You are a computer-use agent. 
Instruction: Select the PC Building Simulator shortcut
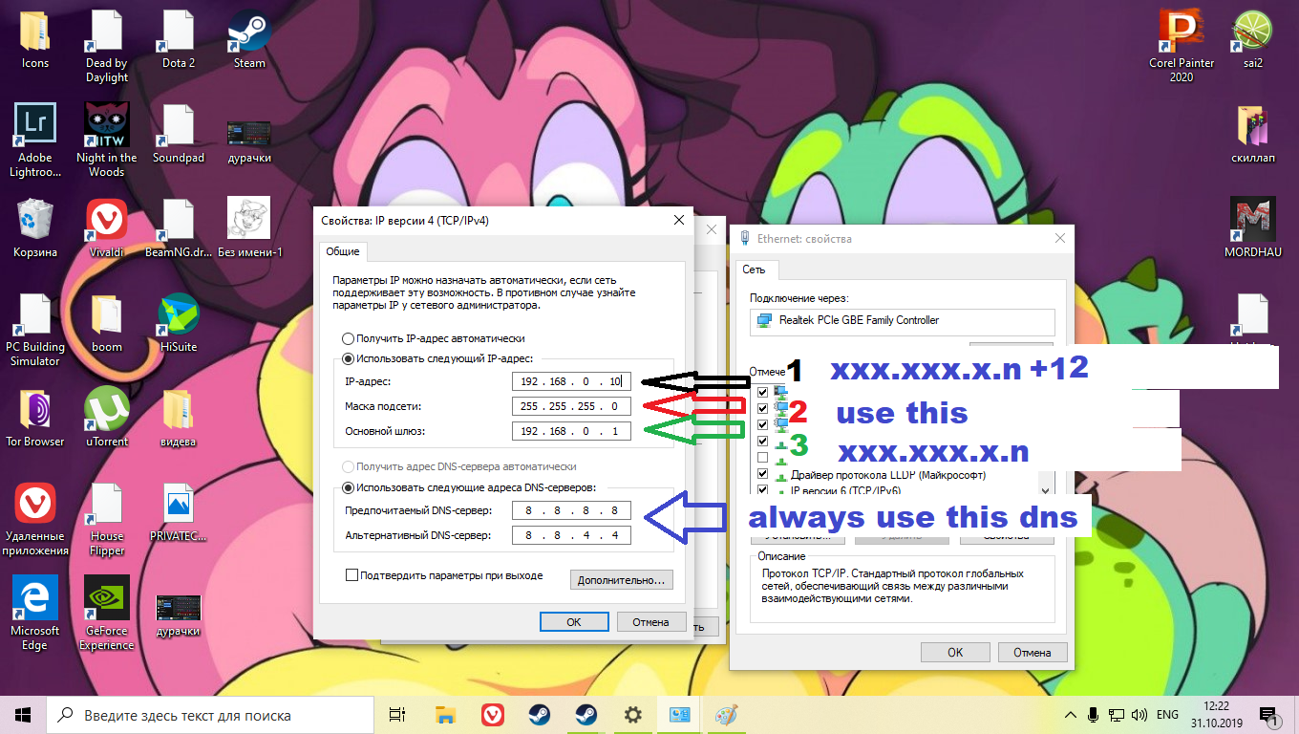pos(35,330)
